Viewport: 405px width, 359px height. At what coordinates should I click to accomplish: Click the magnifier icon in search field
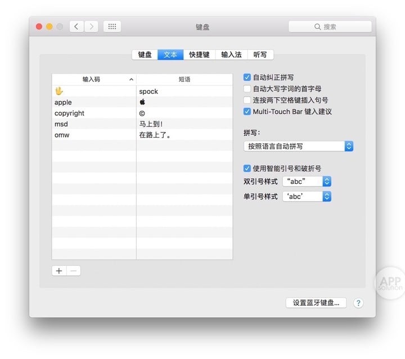(x=317, y=27)
